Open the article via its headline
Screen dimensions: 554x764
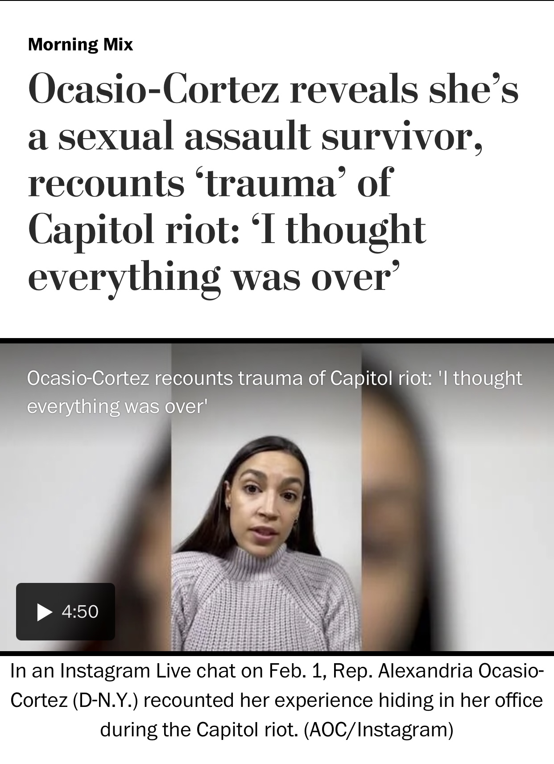(273, 182)
